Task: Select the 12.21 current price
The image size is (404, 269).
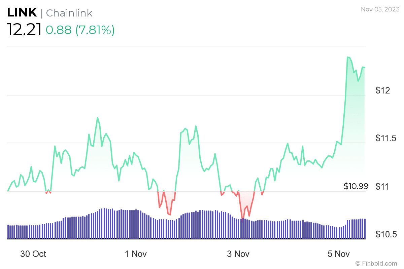Action: pos(24,30)
